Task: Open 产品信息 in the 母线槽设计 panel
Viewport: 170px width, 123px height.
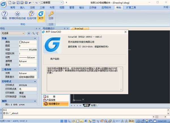Action: tap(49, 100)
